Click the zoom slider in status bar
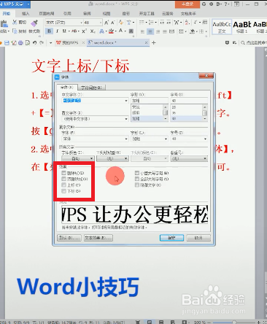 233,322
